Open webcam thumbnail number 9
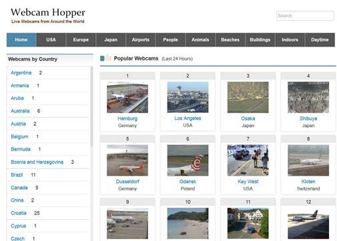 pyautogui.click(x=127, y=223)
